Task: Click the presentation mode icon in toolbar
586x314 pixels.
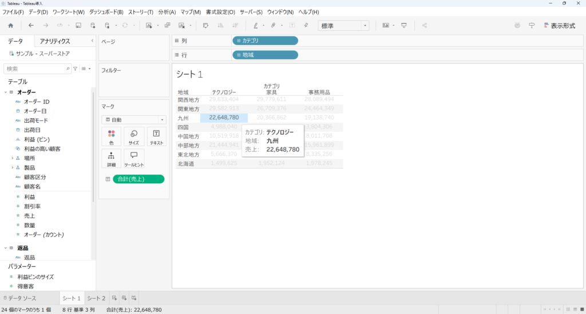Action: pos(404,26)
